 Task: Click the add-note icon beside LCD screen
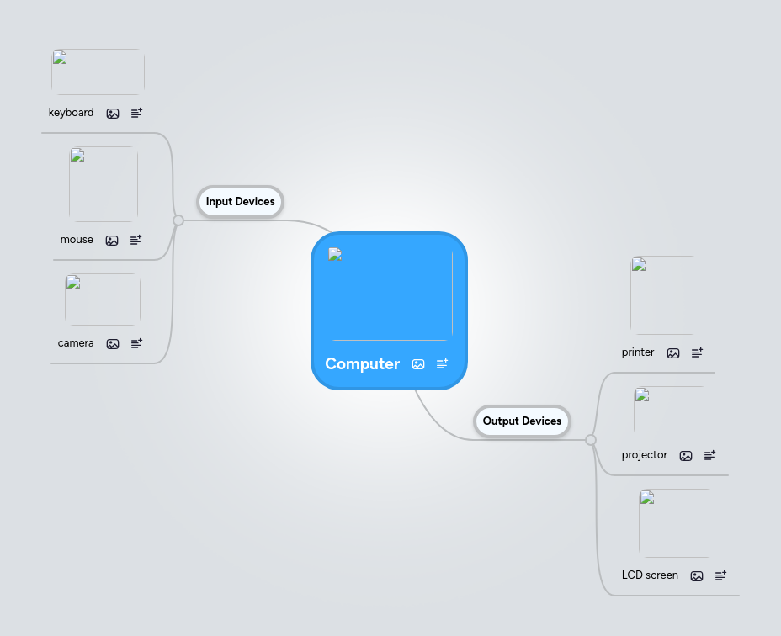720,575
